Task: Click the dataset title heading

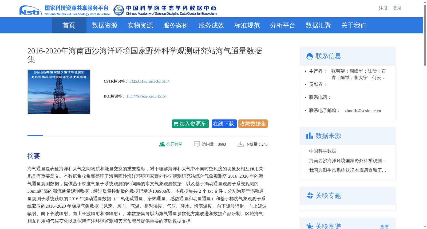Action: [145, 55]
